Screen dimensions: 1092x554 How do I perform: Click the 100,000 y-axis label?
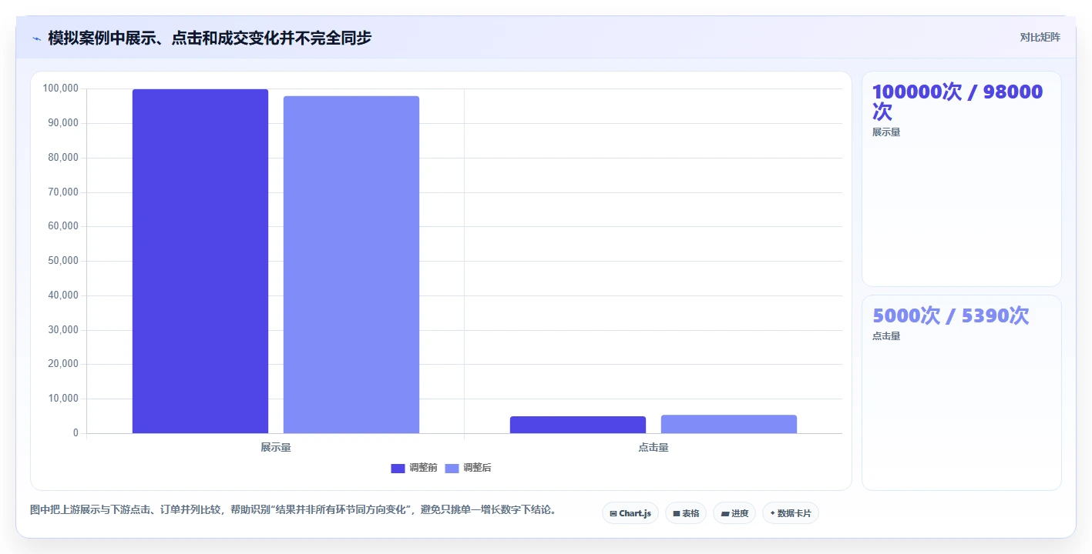(x=61, y=88)
